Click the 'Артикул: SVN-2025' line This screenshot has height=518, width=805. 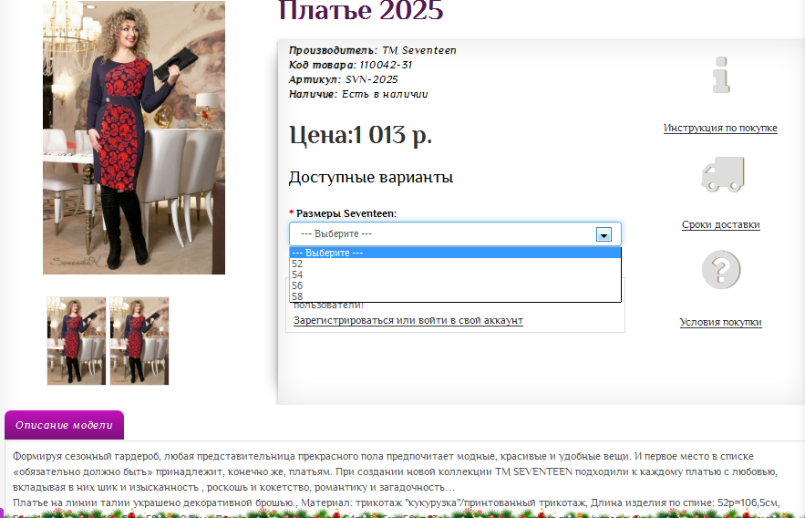[x=344, y=79]
